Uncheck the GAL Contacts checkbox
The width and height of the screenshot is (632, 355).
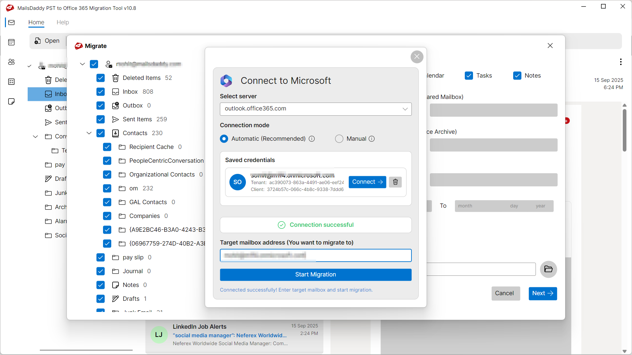pyautogui.click(x=107, y=202)
